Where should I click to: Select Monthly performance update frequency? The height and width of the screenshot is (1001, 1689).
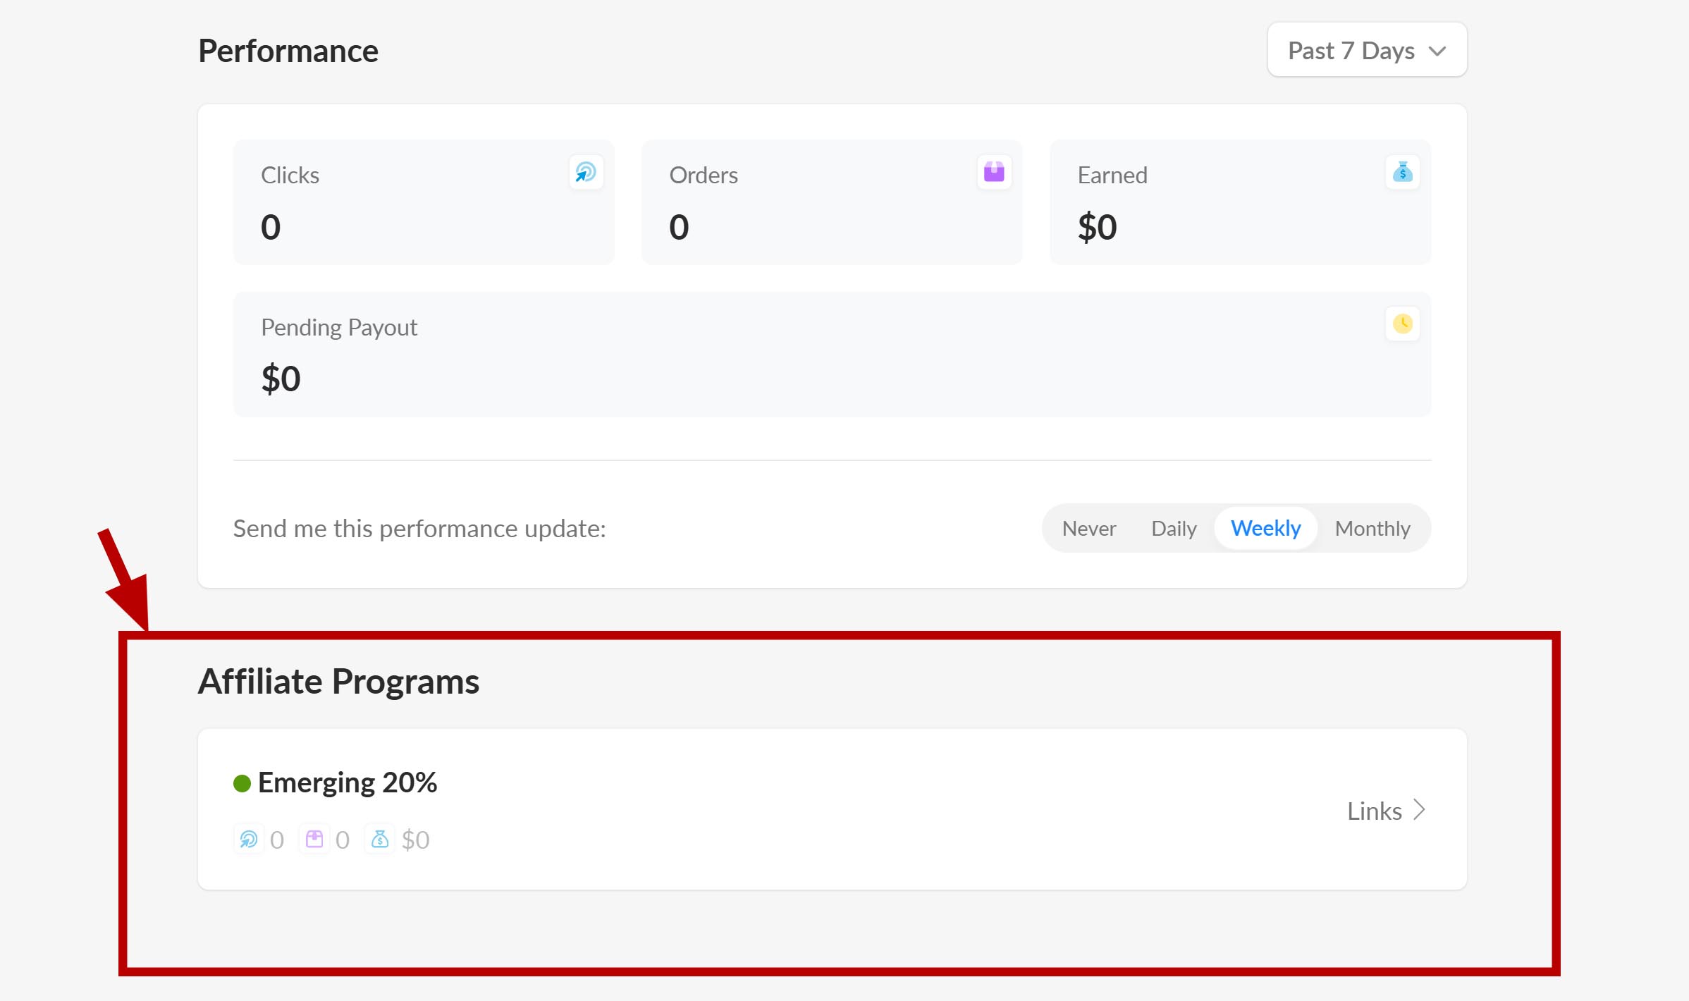coord(1372,528)
